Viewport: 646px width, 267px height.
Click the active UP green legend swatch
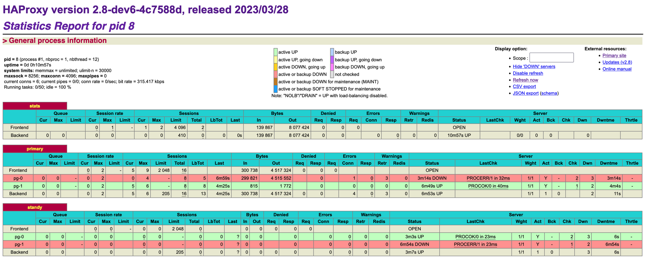276,52
